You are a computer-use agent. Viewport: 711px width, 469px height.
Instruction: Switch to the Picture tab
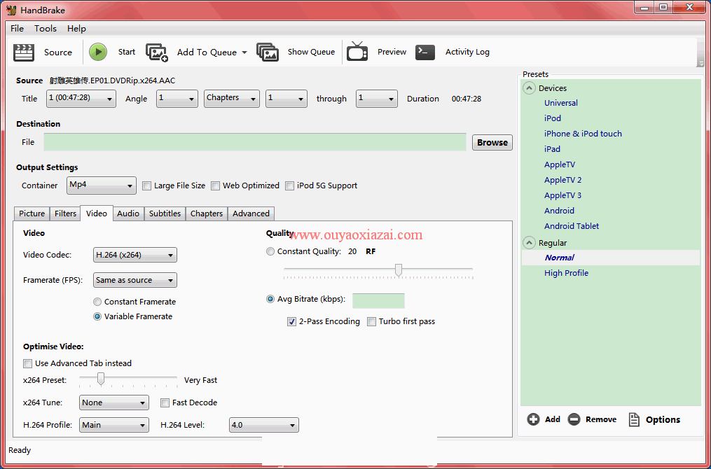coord(32,214)
